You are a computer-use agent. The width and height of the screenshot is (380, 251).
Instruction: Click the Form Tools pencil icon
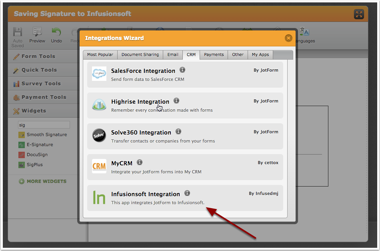[x=16, y=56]
